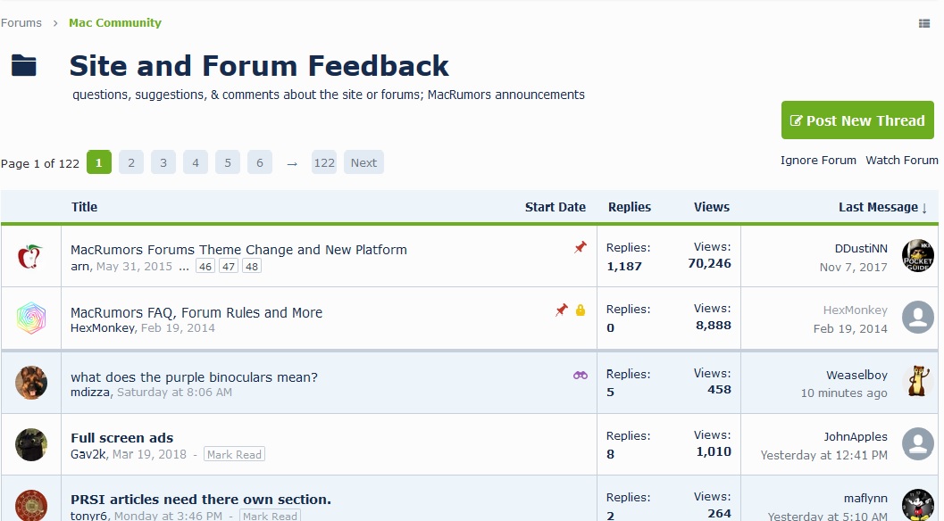
Task: Open tonyr6's red round avatar
Action: [31, 505]
